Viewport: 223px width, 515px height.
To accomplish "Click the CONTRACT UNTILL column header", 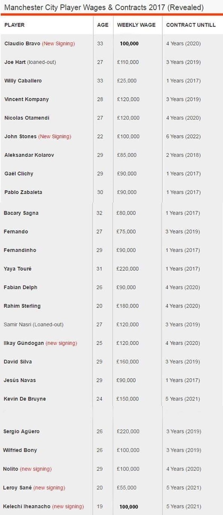I will 191,25.
